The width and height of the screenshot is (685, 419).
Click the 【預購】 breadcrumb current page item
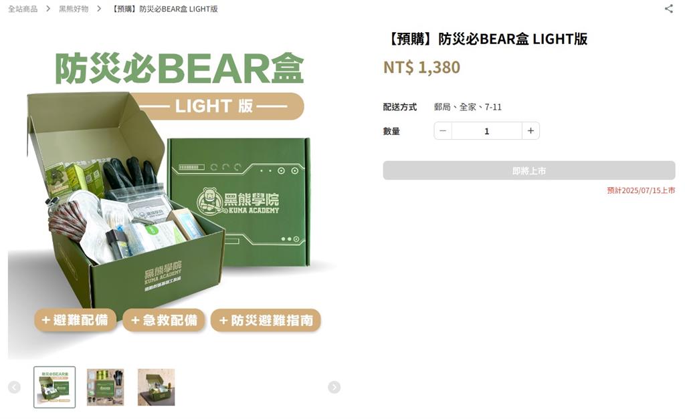[x=163, y=9]
